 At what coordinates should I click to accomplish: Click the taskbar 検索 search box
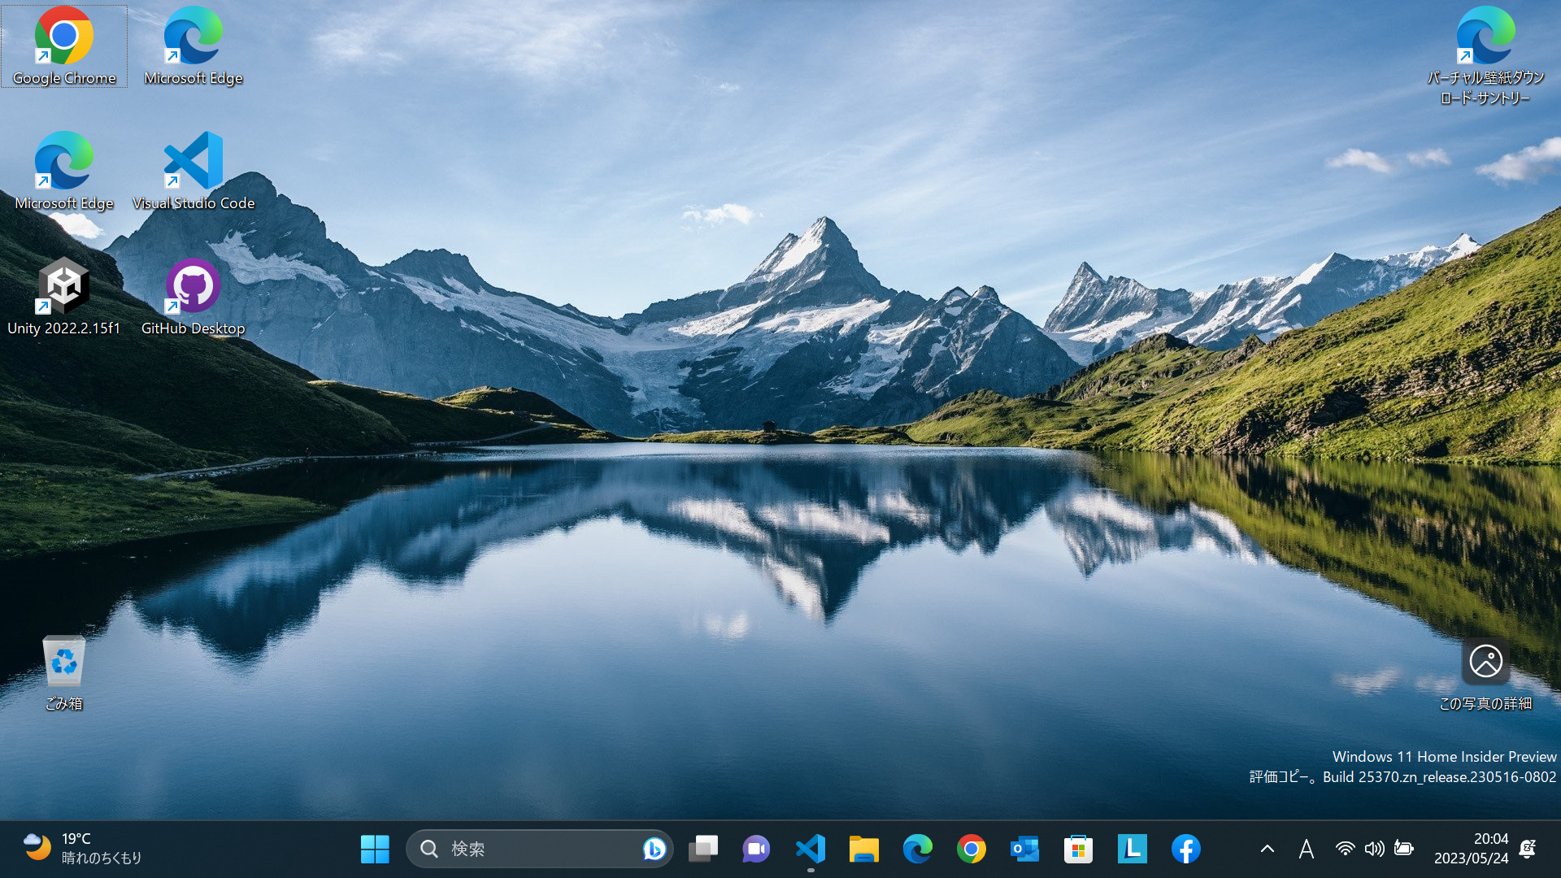tap(539, 849)
